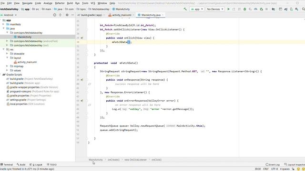Switch to activity_main.xml tab
Screen dimensions: 305x171
click(122, 15)
